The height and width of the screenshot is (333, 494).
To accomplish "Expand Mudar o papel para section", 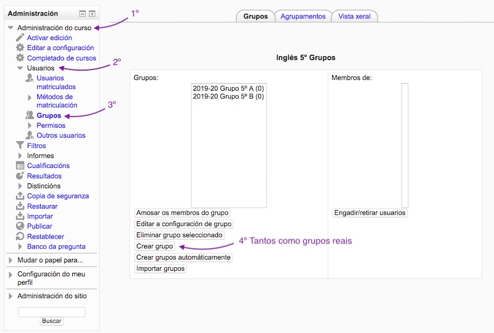I will point(11,260).
